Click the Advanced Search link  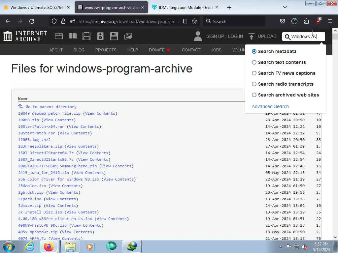(x=270, y=106)
